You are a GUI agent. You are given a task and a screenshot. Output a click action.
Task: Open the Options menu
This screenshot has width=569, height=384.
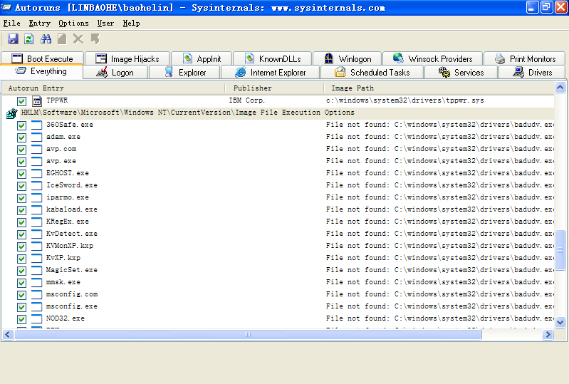click(x=73, y=24)
